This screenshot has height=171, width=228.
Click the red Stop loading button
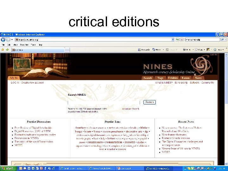182,40
